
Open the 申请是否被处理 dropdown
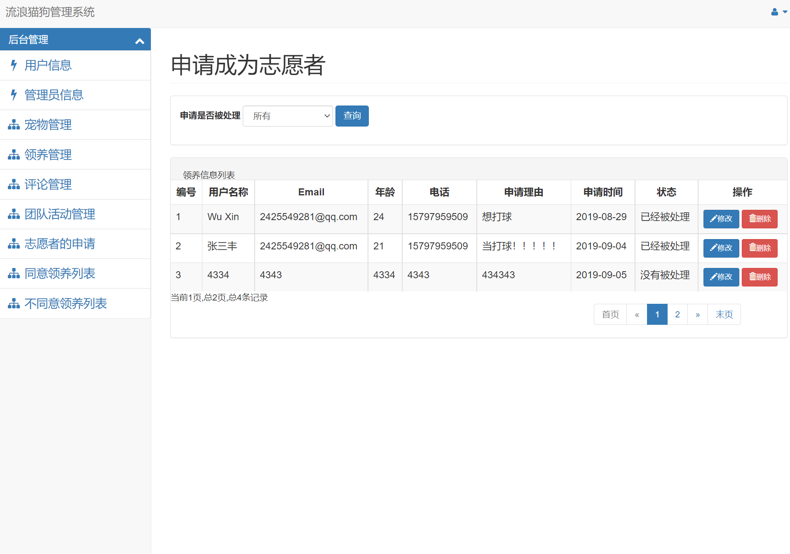click(288, 116)
